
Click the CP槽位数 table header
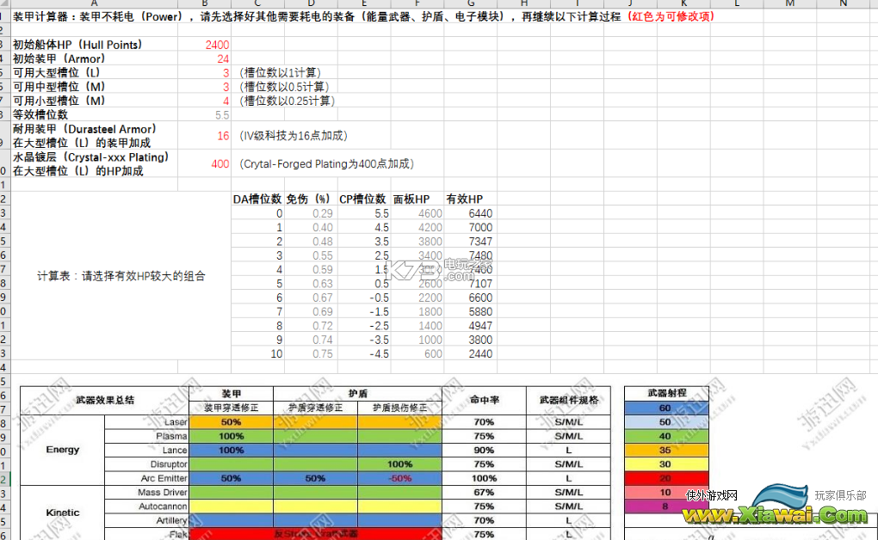[x=362, y=199]
